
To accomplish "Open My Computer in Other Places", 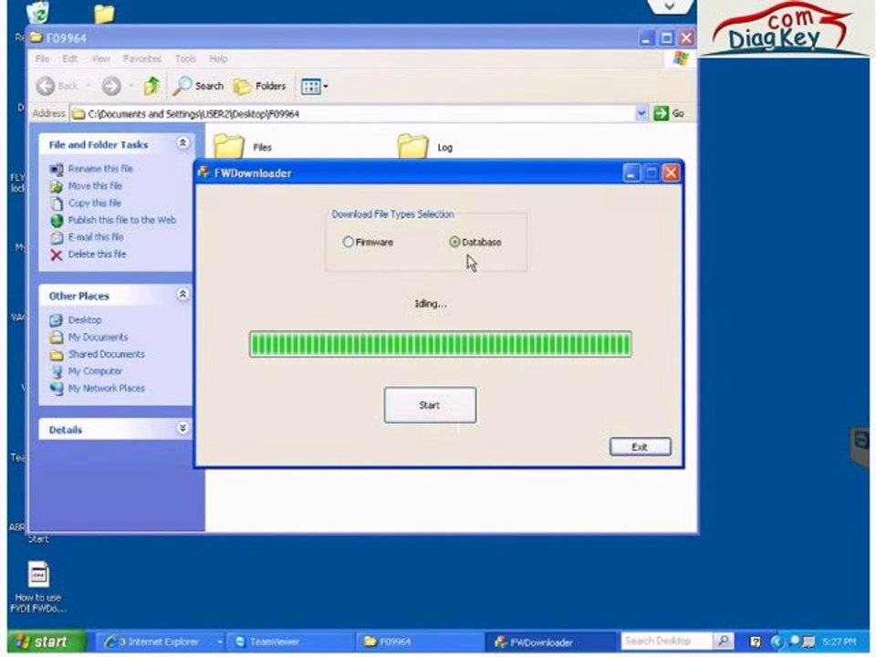I will point(95,371).
